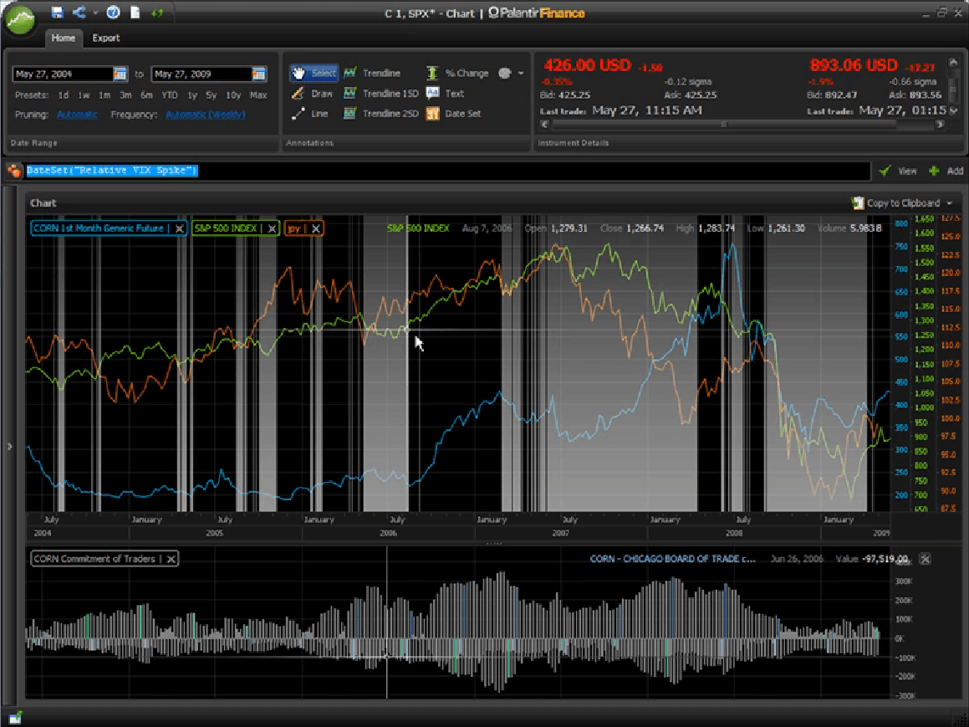Activate the Trendline 1SD tool
Screen dimensions: 969x727
380,94
